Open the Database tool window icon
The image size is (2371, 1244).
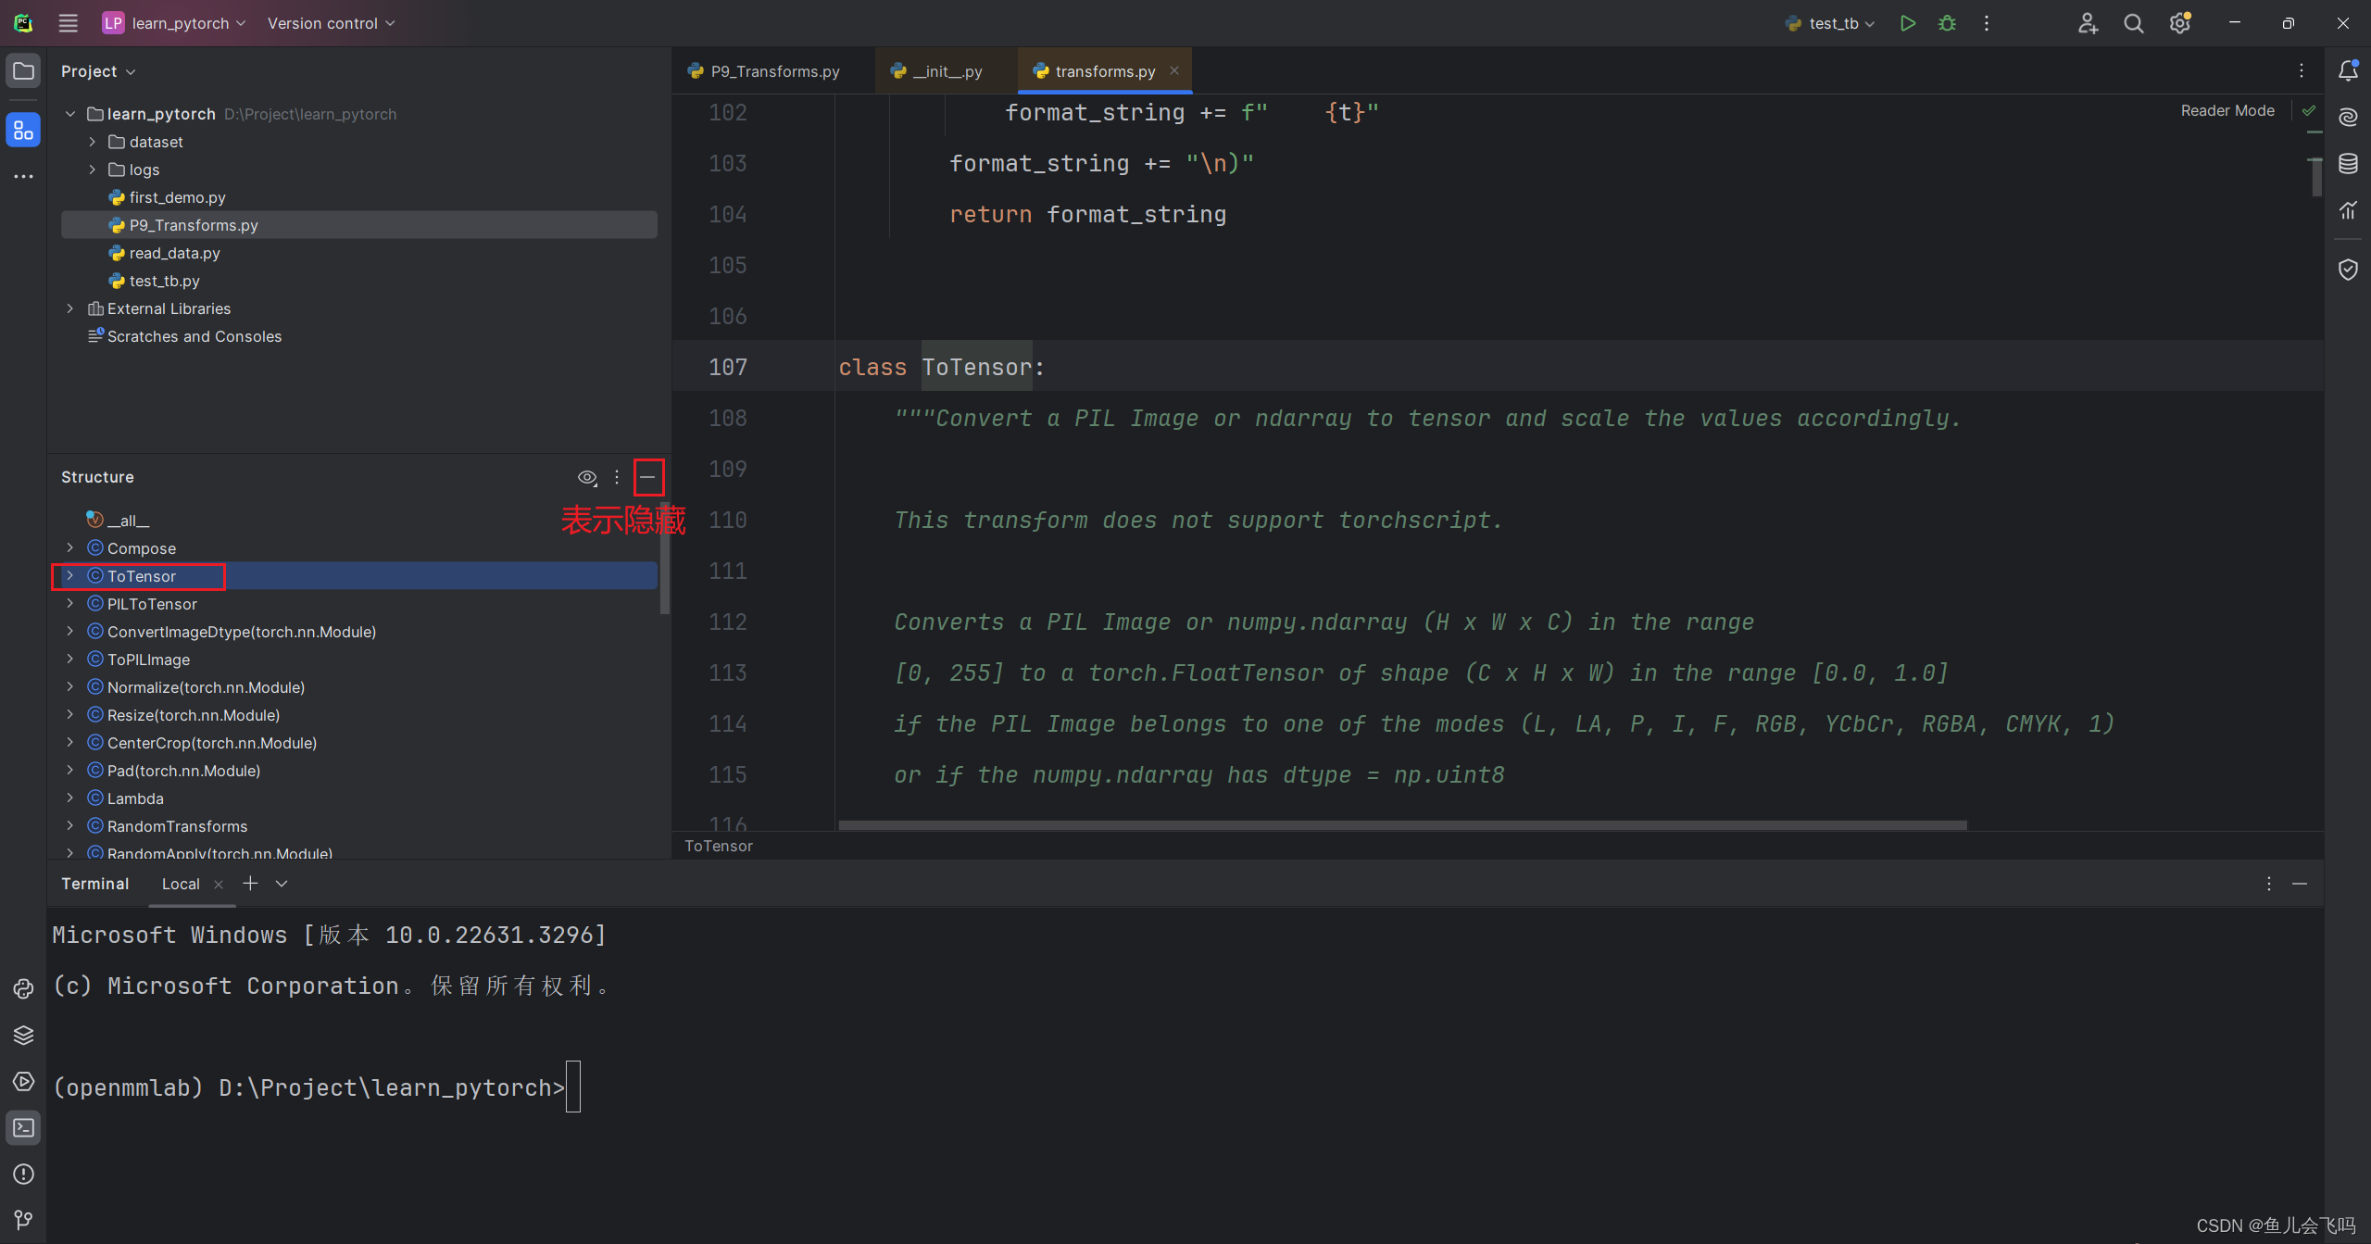coord(2348,164)
